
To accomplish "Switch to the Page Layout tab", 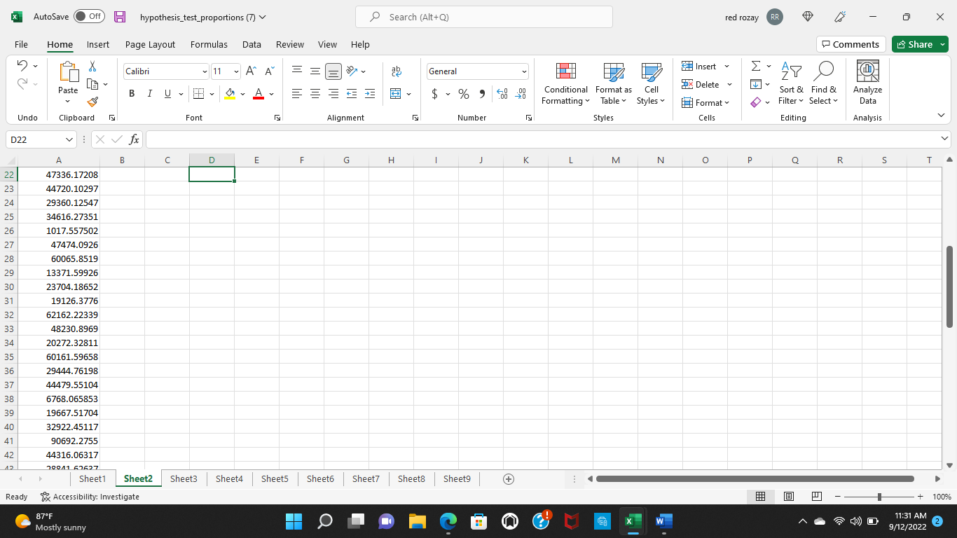I will tap(150, 44).
